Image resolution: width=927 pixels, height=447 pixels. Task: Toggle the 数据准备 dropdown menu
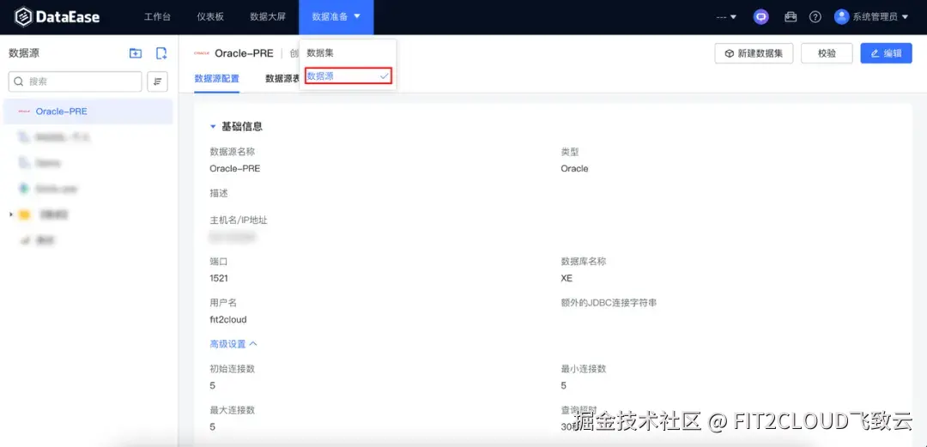336,16
